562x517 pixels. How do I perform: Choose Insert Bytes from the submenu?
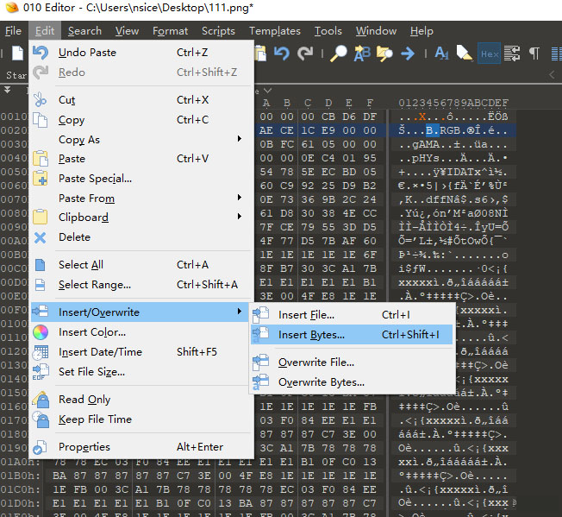pos(311,334)
